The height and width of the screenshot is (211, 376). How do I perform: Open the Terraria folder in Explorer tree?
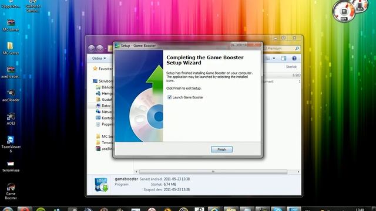point(104,142)
